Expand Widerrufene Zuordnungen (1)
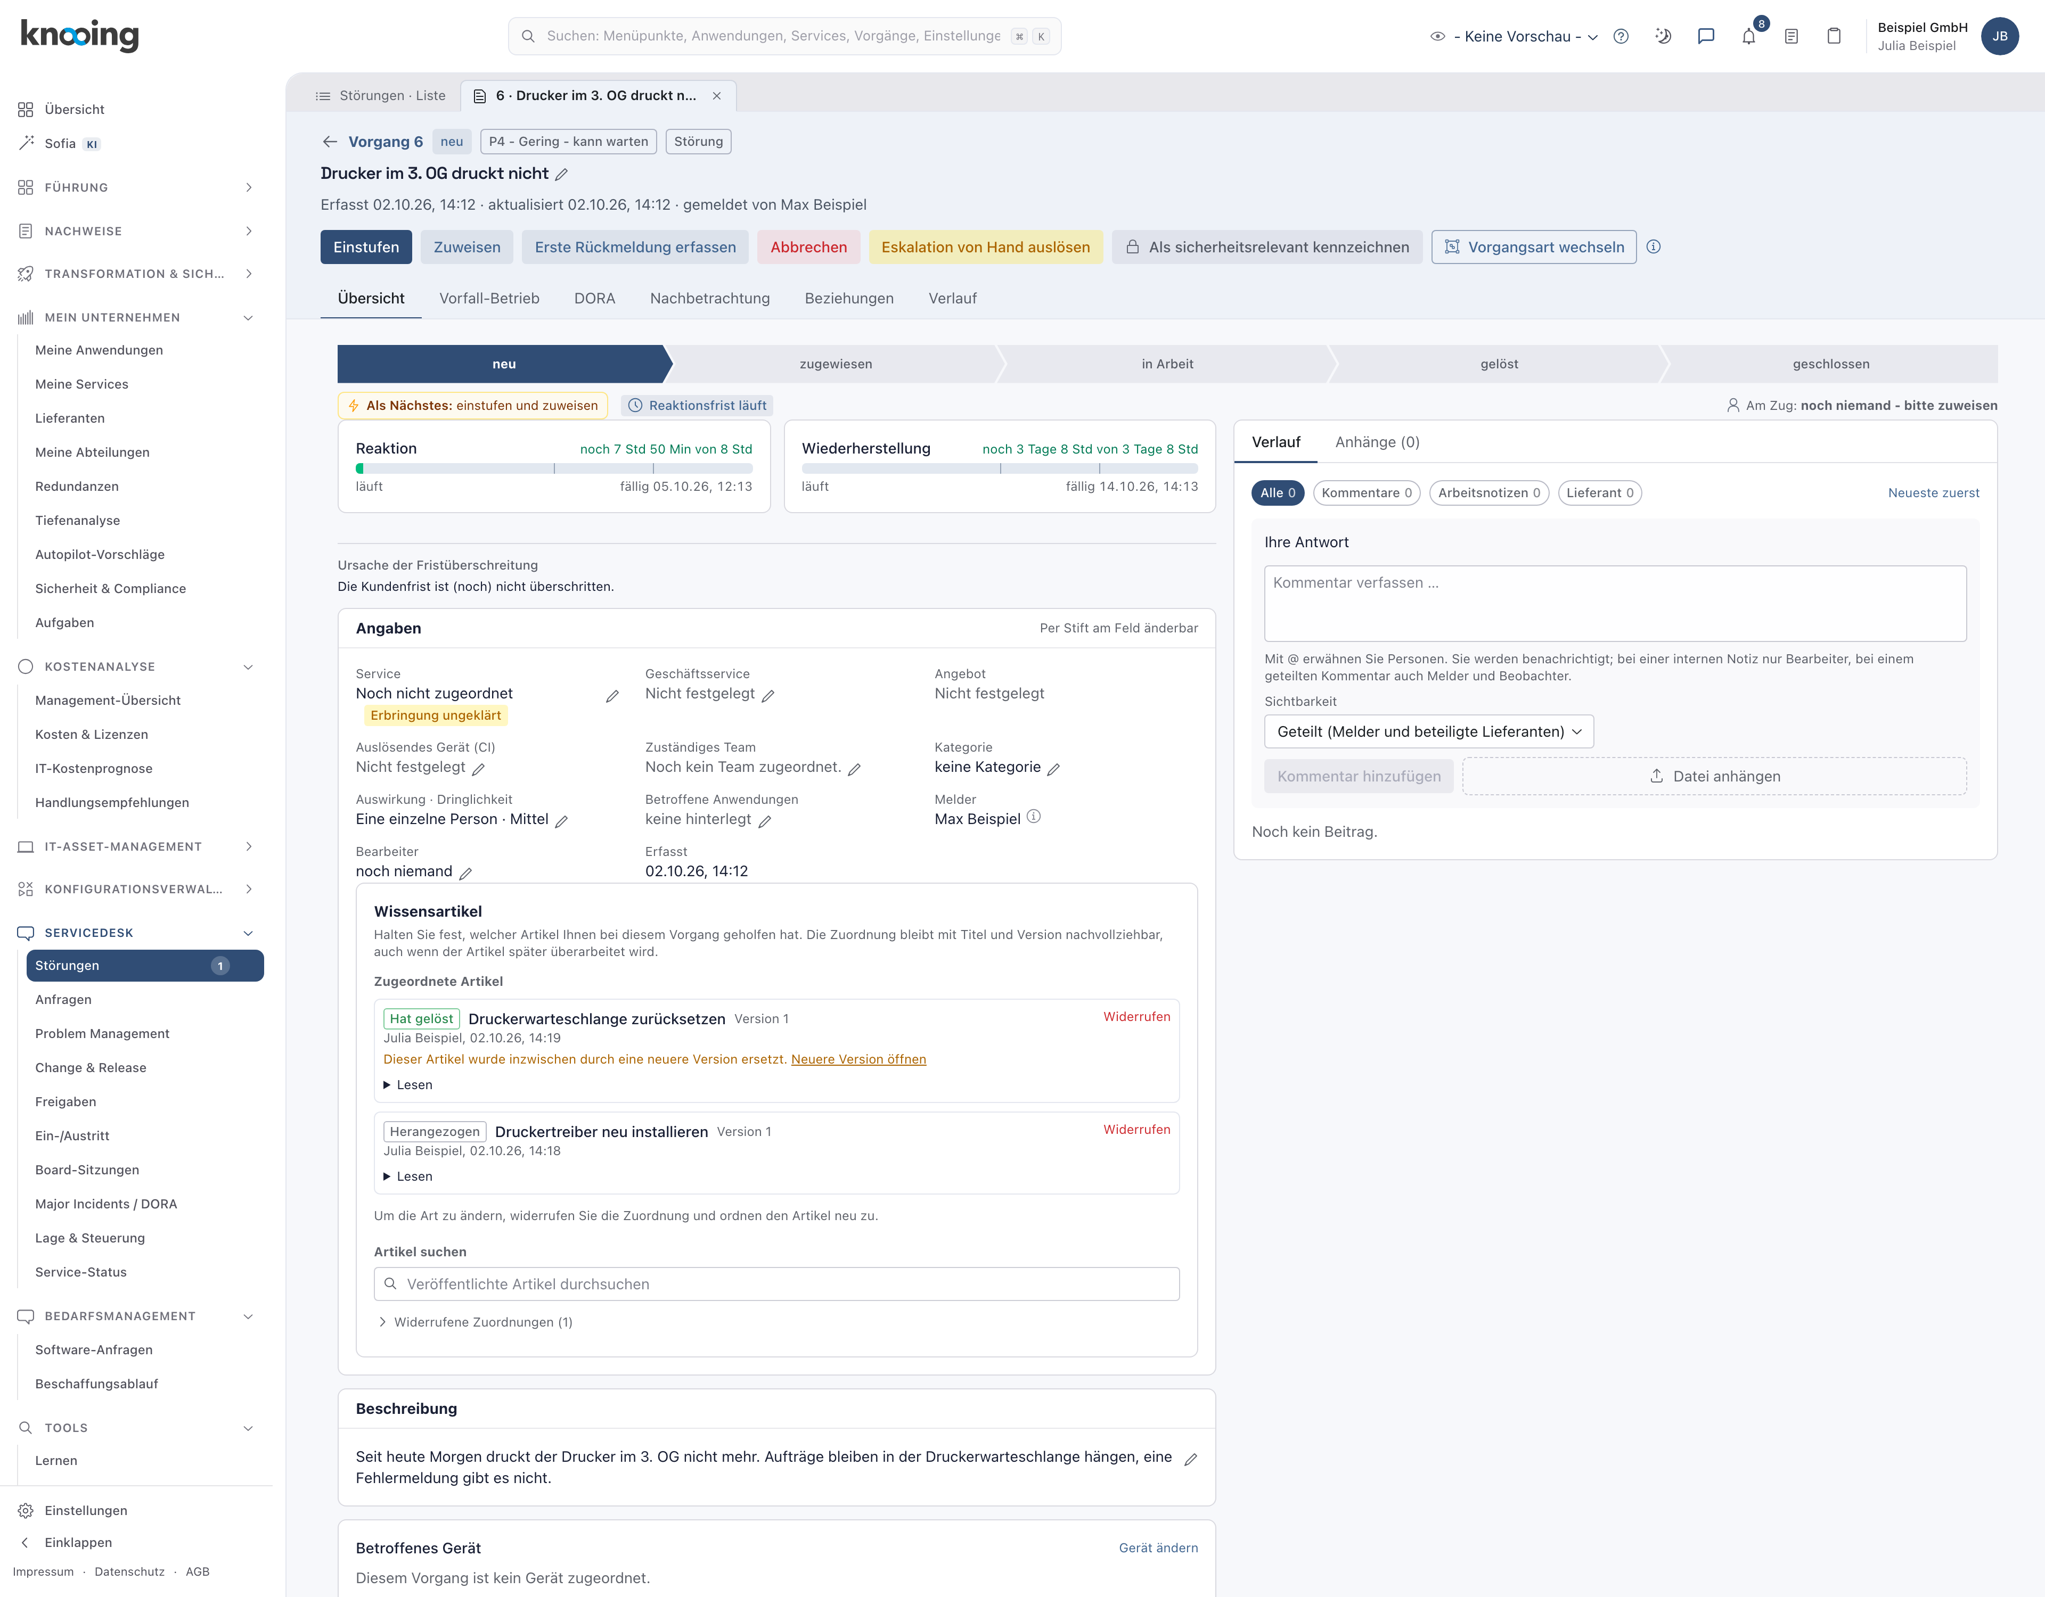 point(475,1322)
